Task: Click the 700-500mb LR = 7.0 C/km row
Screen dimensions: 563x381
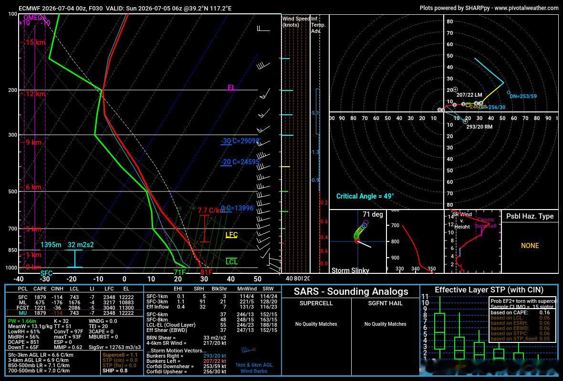Action: pos(39,371)
